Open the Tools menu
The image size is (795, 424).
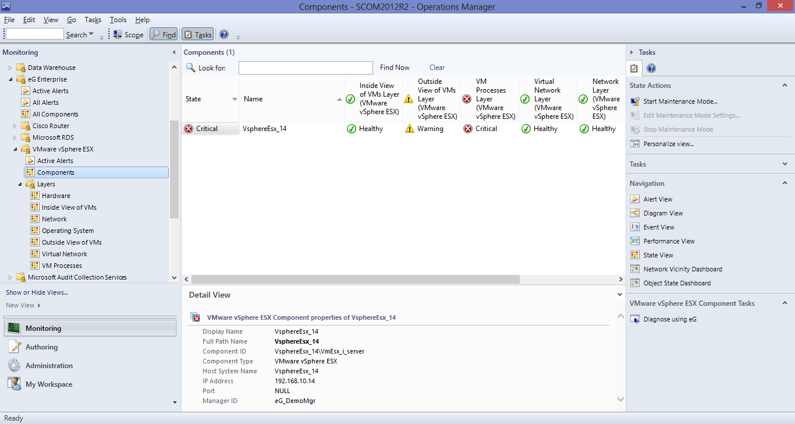click(118, 20)
